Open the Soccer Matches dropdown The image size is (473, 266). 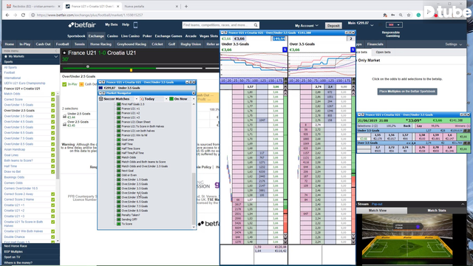coord(136,99)
